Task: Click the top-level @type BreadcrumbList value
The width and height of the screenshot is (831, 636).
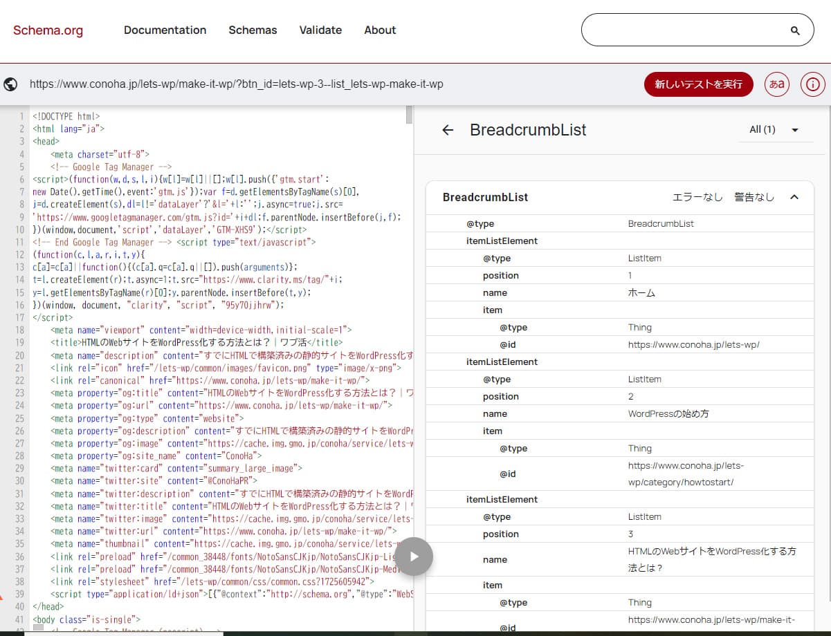Action: tap(661, 224)
